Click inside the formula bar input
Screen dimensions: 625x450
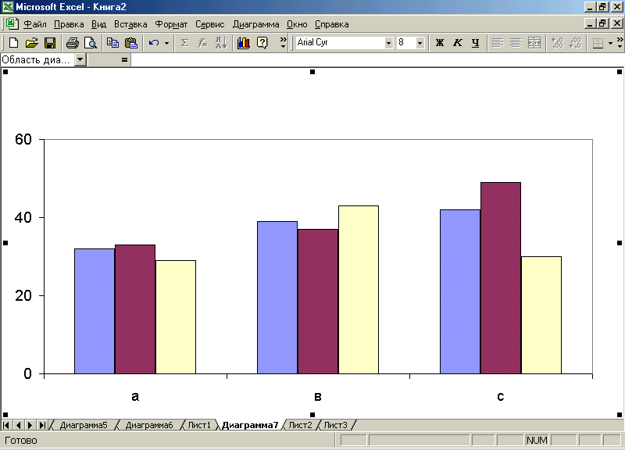(377, 60)
